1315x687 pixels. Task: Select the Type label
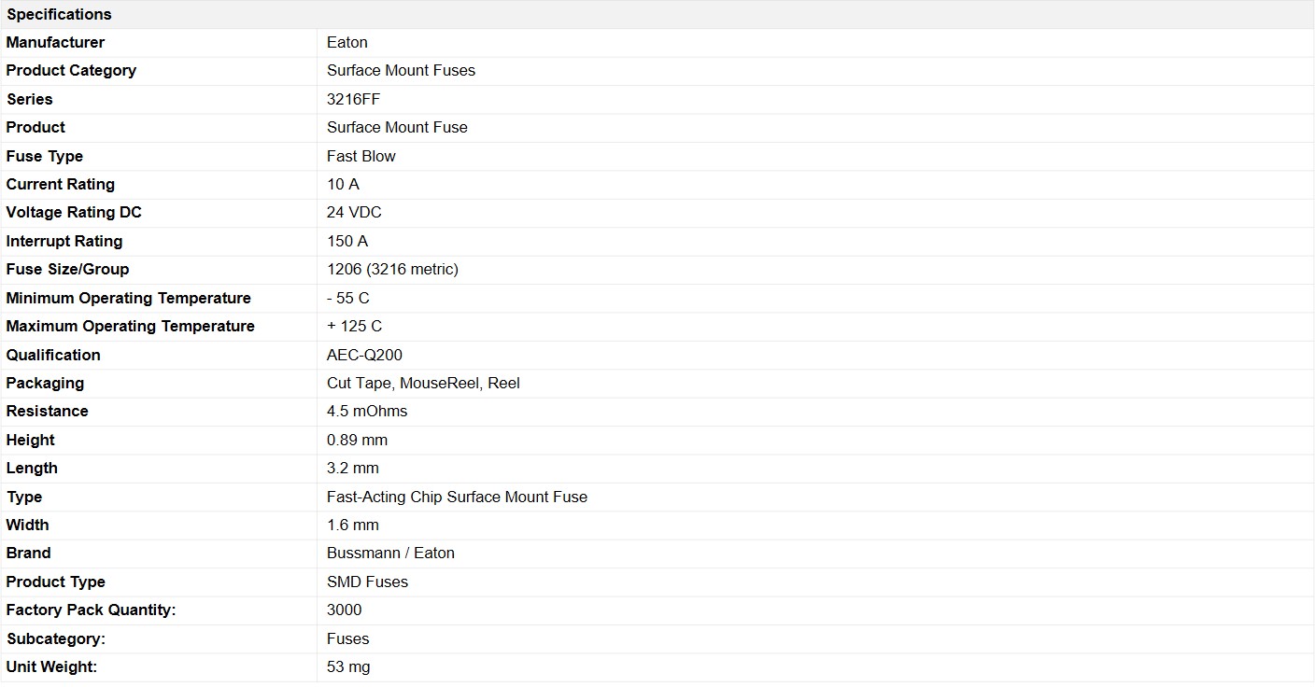(x=24, y=497)
